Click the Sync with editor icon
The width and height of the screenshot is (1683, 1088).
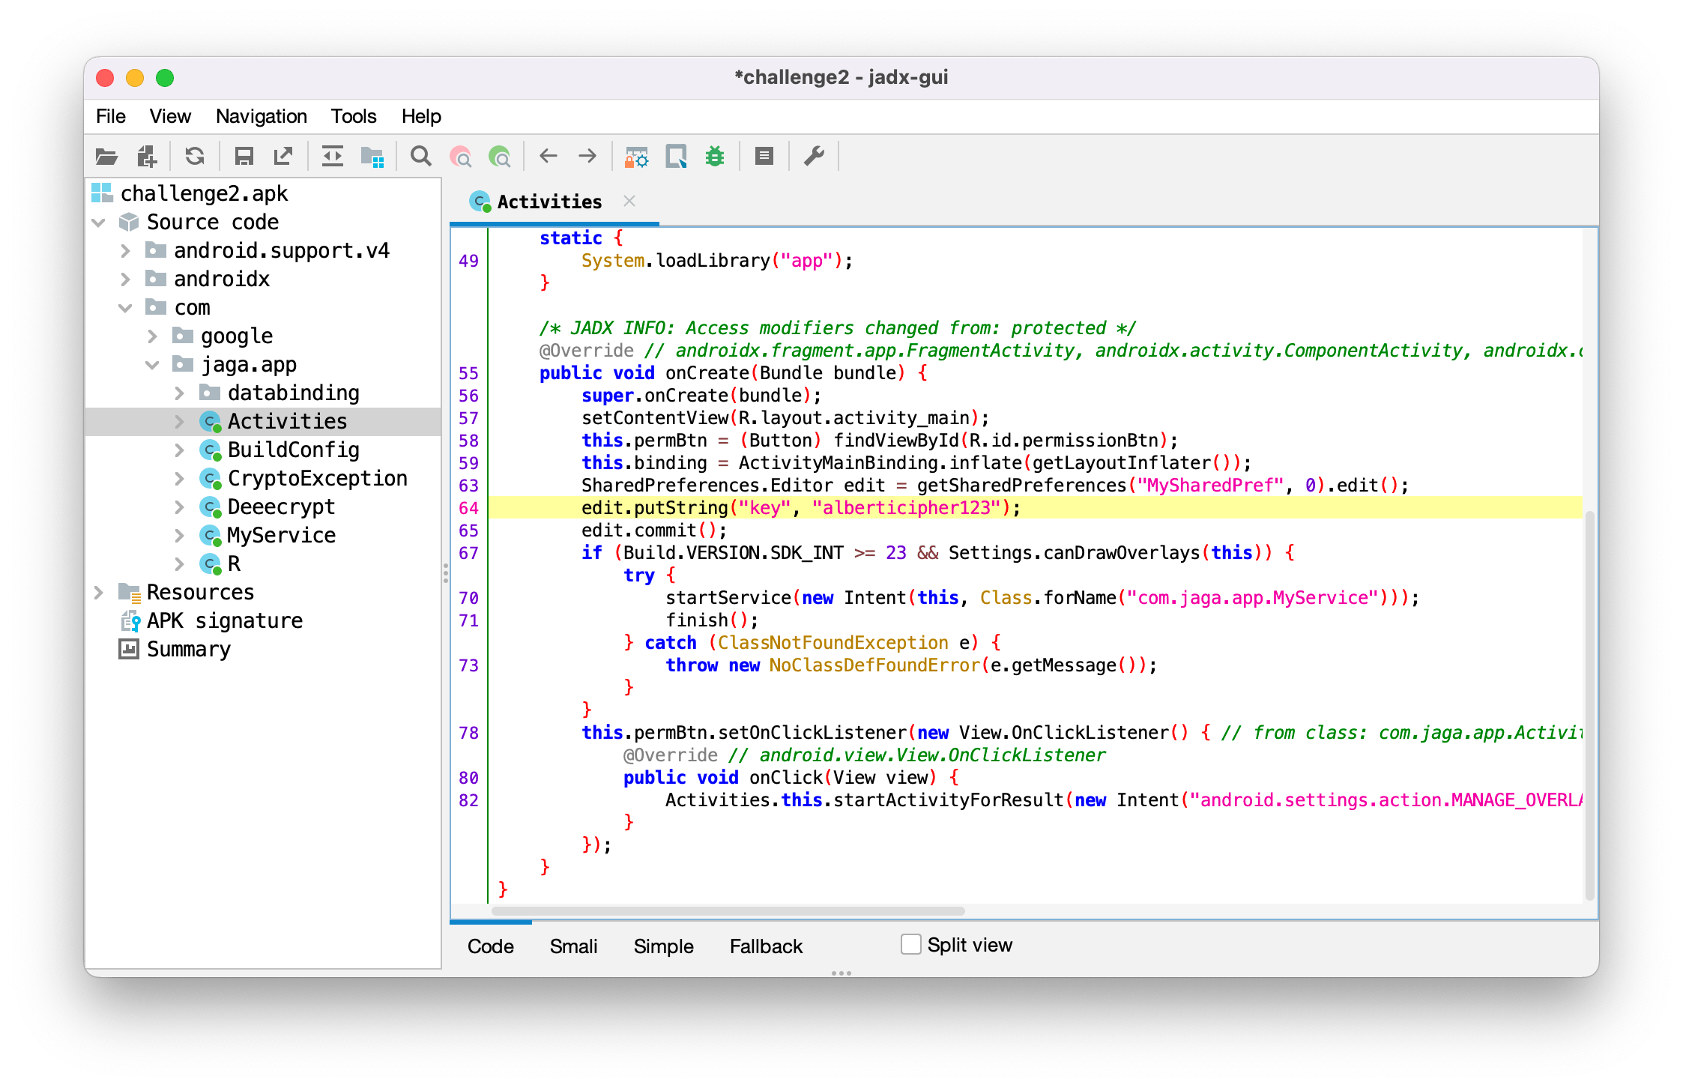332,157
